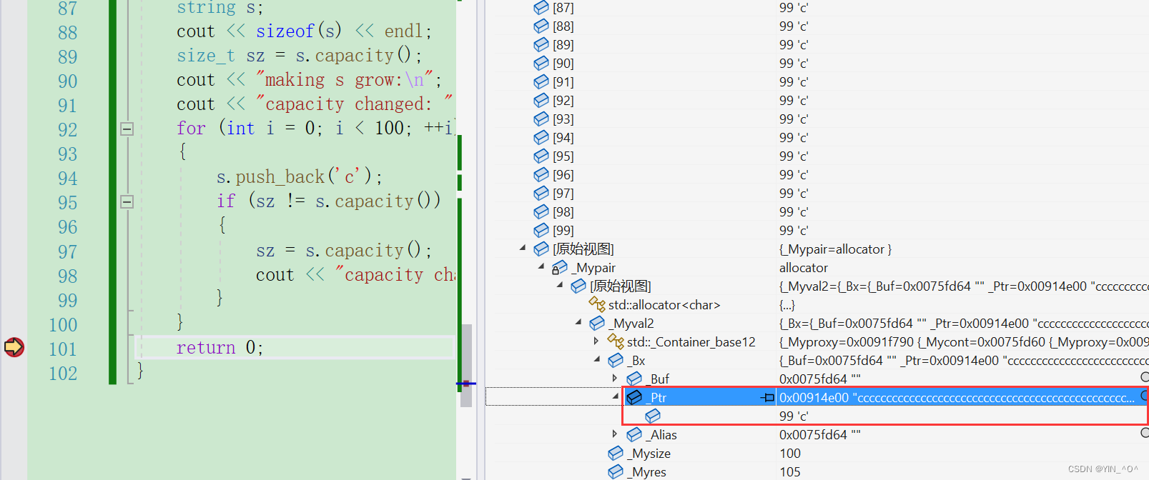Click the _Ptr value 0x00914e00 cell

957,397
